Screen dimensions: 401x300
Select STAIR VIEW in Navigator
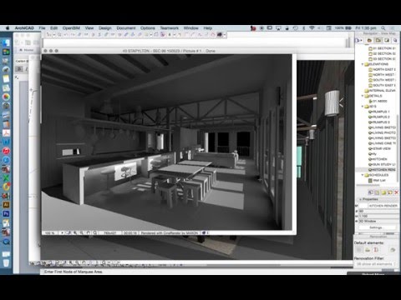pos(380,148)
